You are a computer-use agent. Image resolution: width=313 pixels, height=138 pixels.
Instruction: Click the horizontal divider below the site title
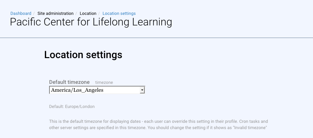[x=156, y=38]
